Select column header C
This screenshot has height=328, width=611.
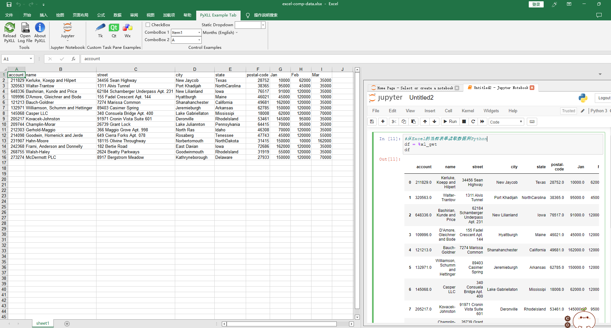click(x=136, y=69)
